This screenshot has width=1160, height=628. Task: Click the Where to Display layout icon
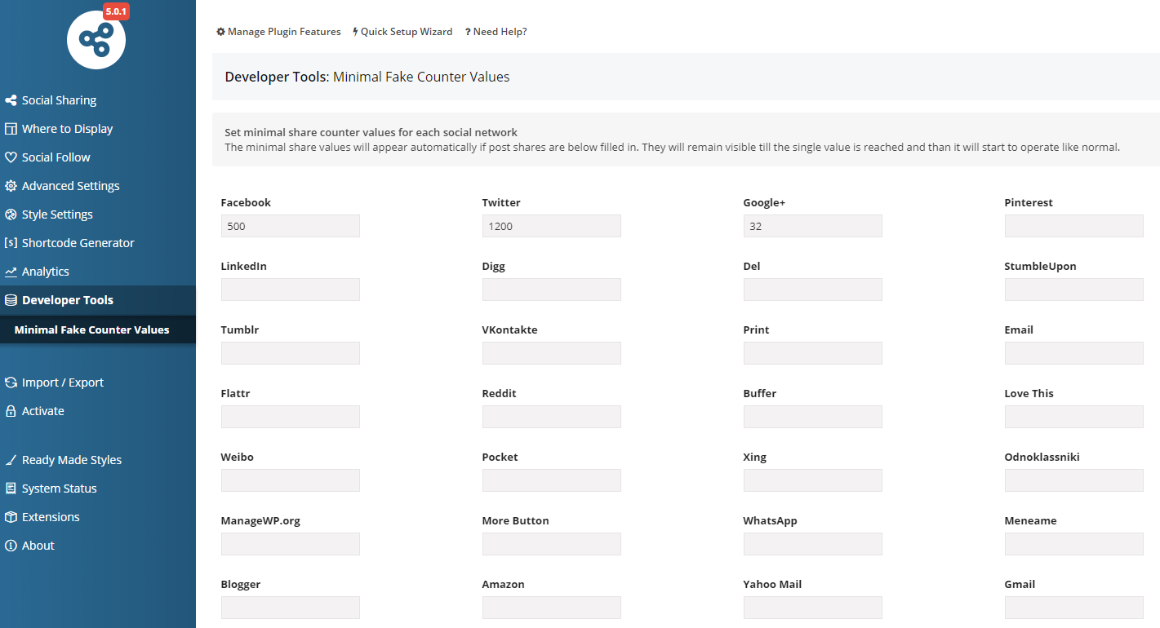click(x=11, y=129)
